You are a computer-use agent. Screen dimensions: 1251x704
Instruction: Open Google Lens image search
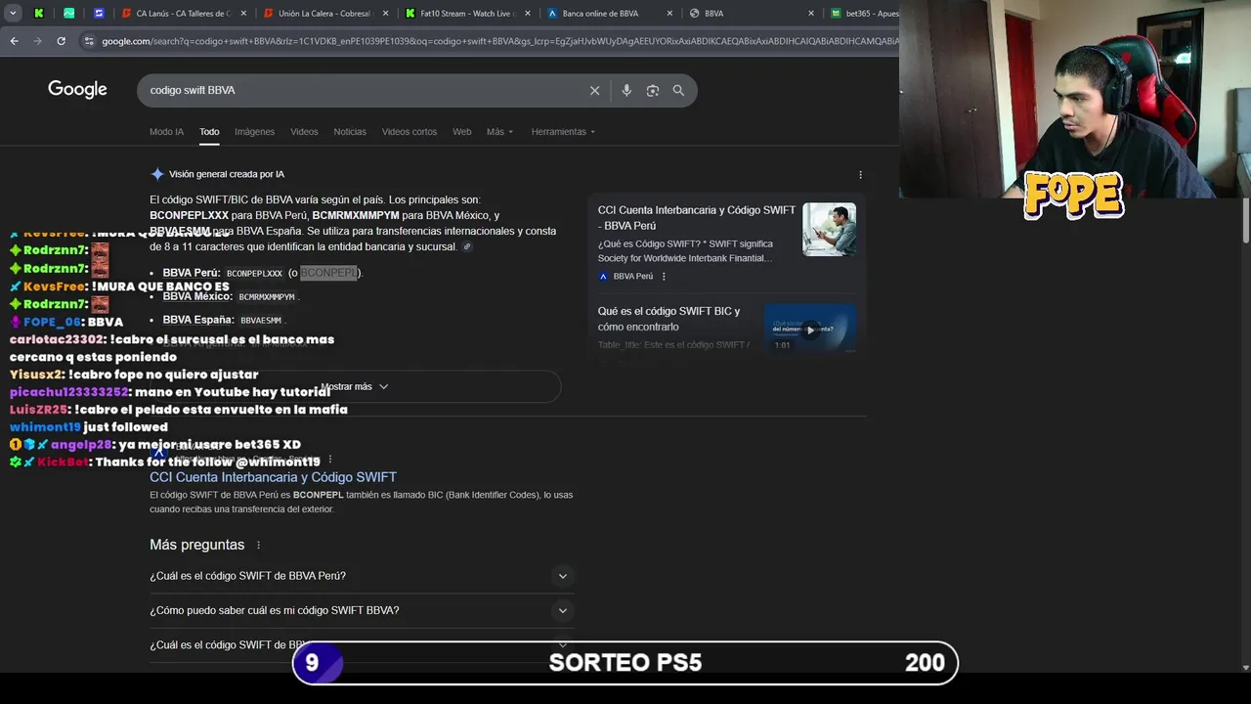coord(652,90)
